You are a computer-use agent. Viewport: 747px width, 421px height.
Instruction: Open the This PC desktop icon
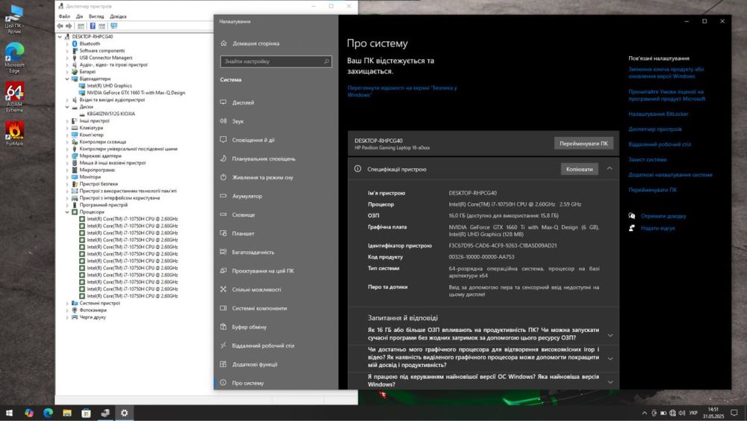pyautogui.click(x=14, y=19)
